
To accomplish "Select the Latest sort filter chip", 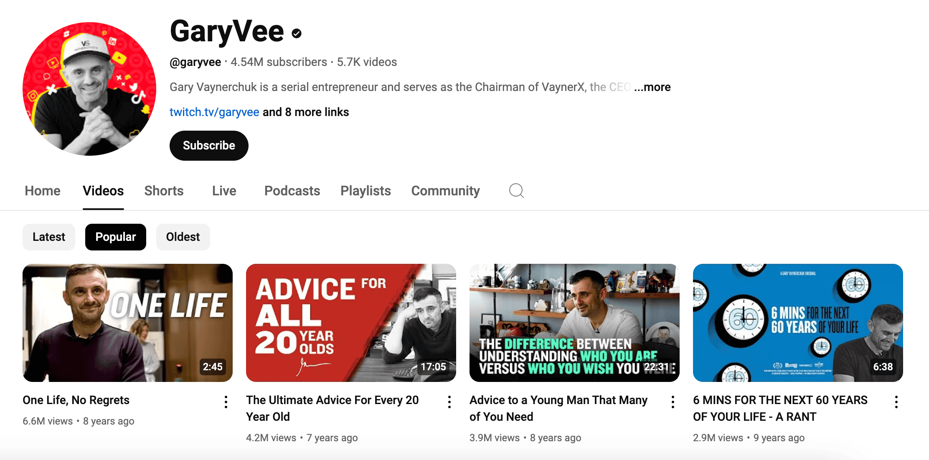I will (x=49, y=237).
